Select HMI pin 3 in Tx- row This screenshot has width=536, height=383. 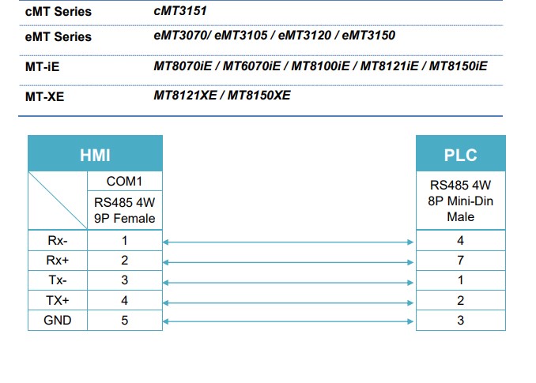[125, 280]
